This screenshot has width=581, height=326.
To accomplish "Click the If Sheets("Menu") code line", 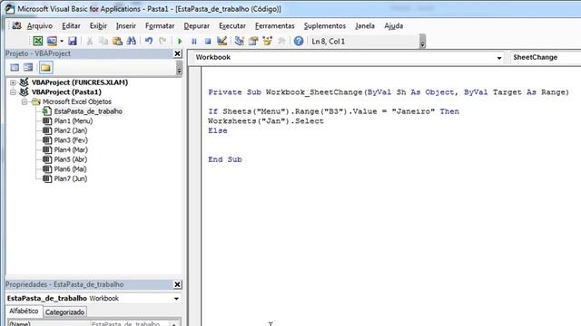I will [x=333, y=111].
